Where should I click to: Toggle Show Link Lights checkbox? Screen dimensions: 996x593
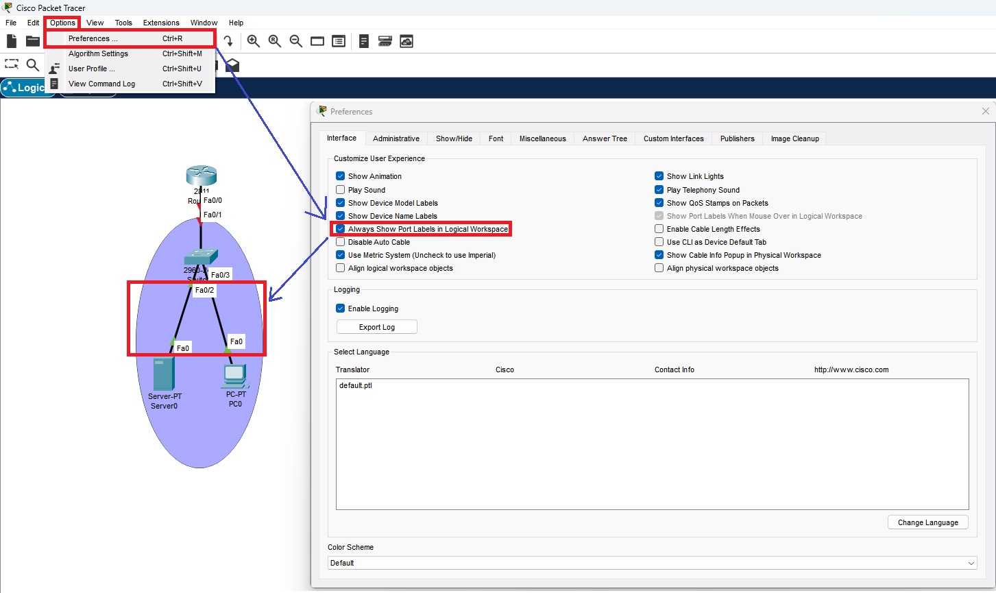coord(659,176)
